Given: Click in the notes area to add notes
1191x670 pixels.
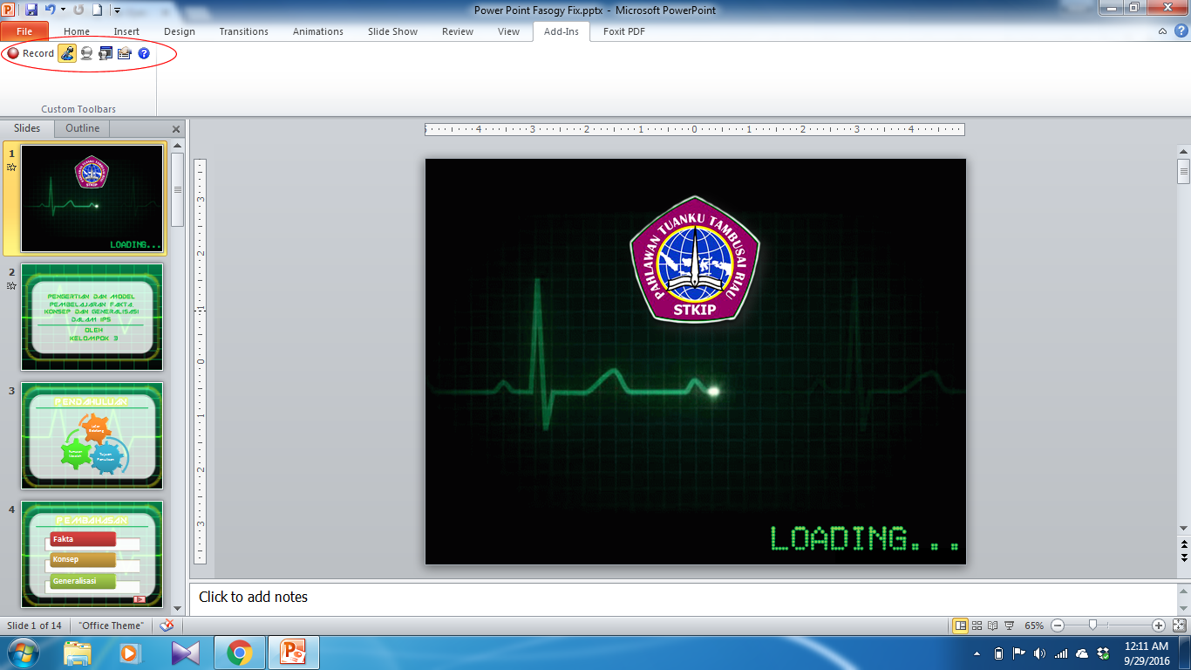Looking at the screenshot, I should (x=684, y=598).
